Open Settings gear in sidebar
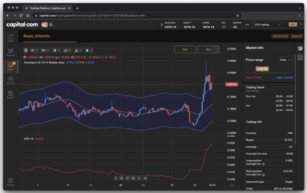Screen dimensions: 307x193 [x=10, y=181]
